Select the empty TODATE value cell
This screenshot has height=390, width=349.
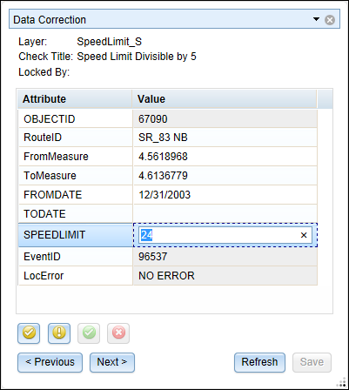pyautogui.click(x=225, y=214)
